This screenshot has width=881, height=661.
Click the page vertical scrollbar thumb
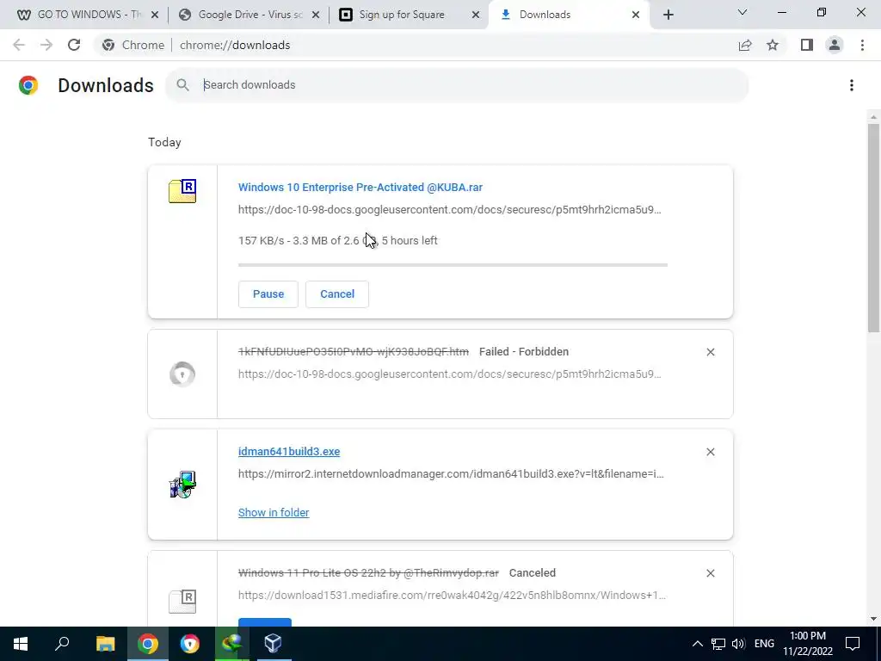click(x=873, y=227)
